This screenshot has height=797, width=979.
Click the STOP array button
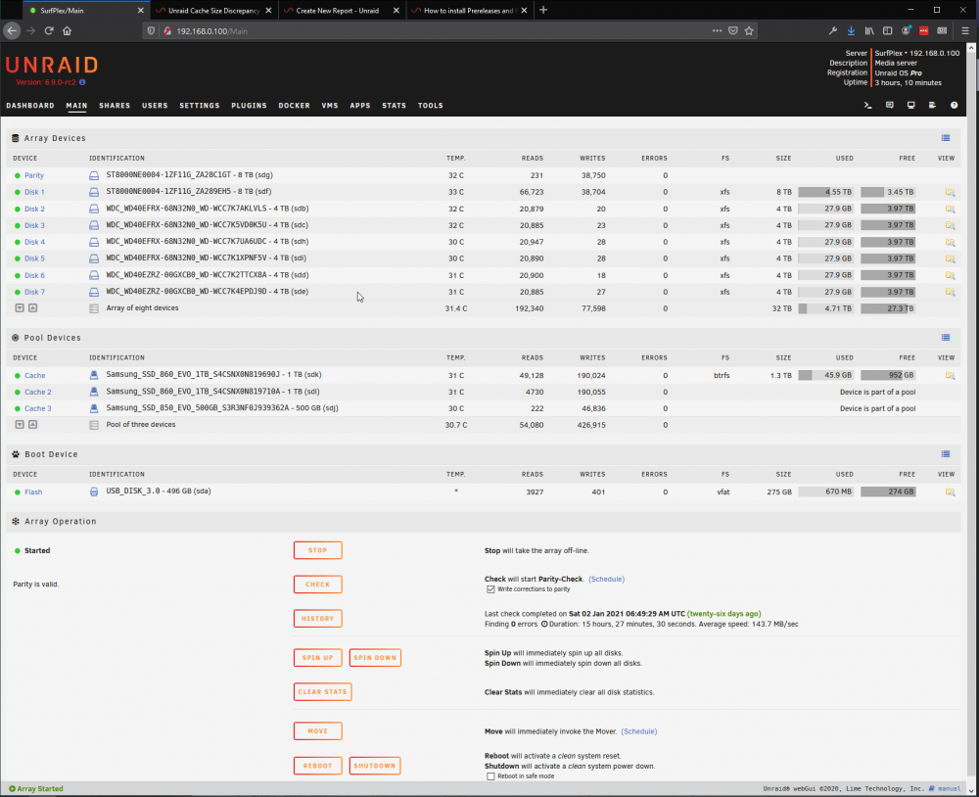pos(318,550)
